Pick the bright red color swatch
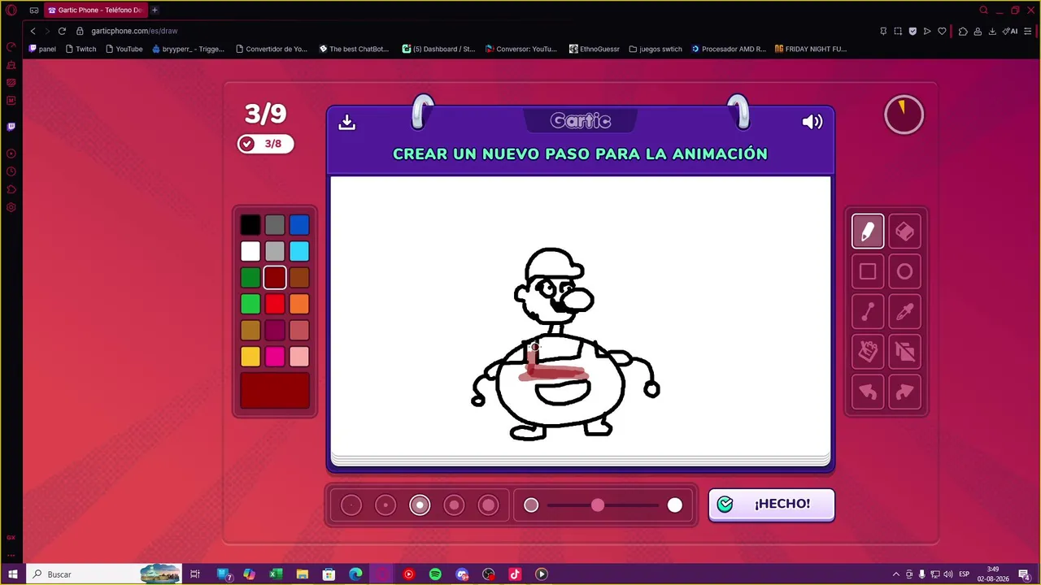 (275, 304)
